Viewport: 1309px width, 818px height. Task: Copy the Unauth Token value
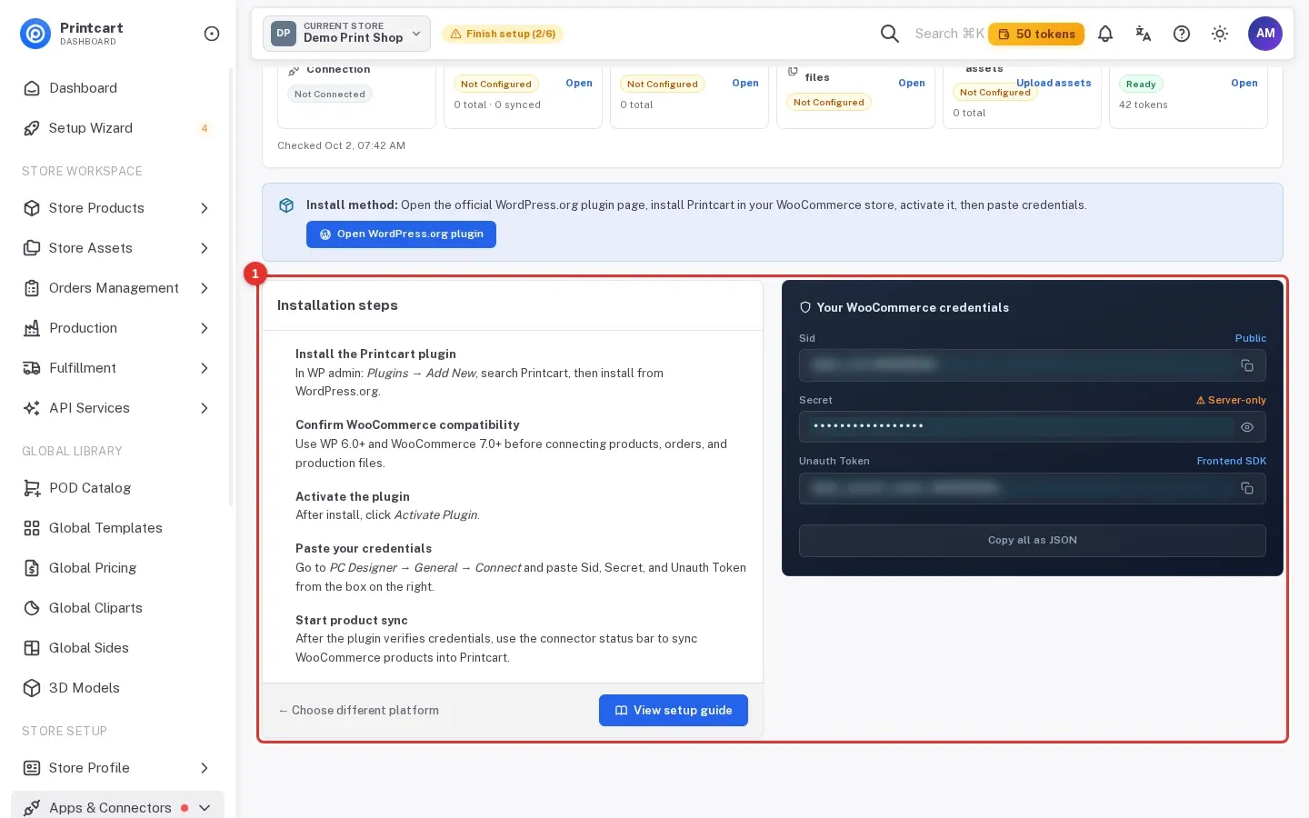(x=1247, y=488)
